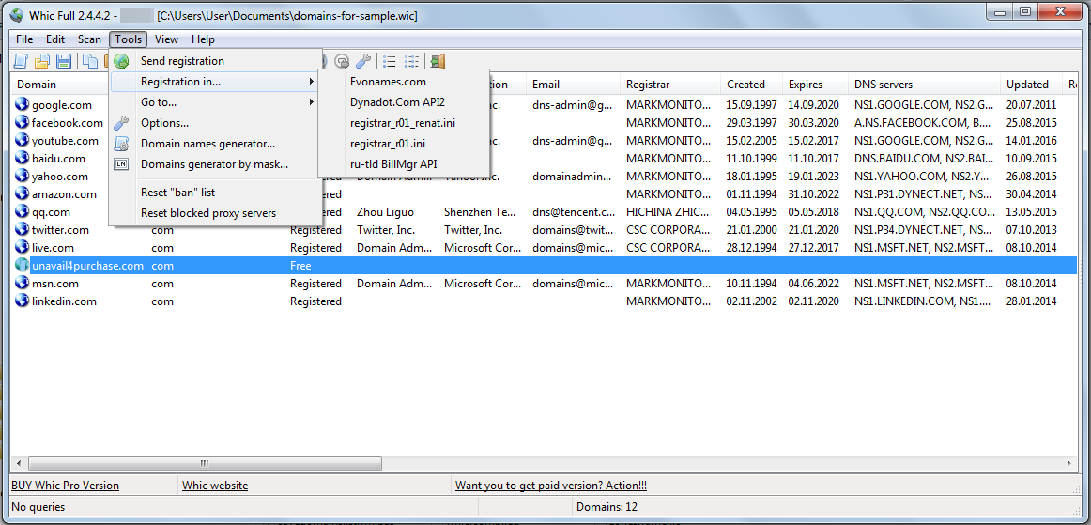Open the Scan menu
The height and width of the screenshot is (525, 1091).
tap(89, 39)
